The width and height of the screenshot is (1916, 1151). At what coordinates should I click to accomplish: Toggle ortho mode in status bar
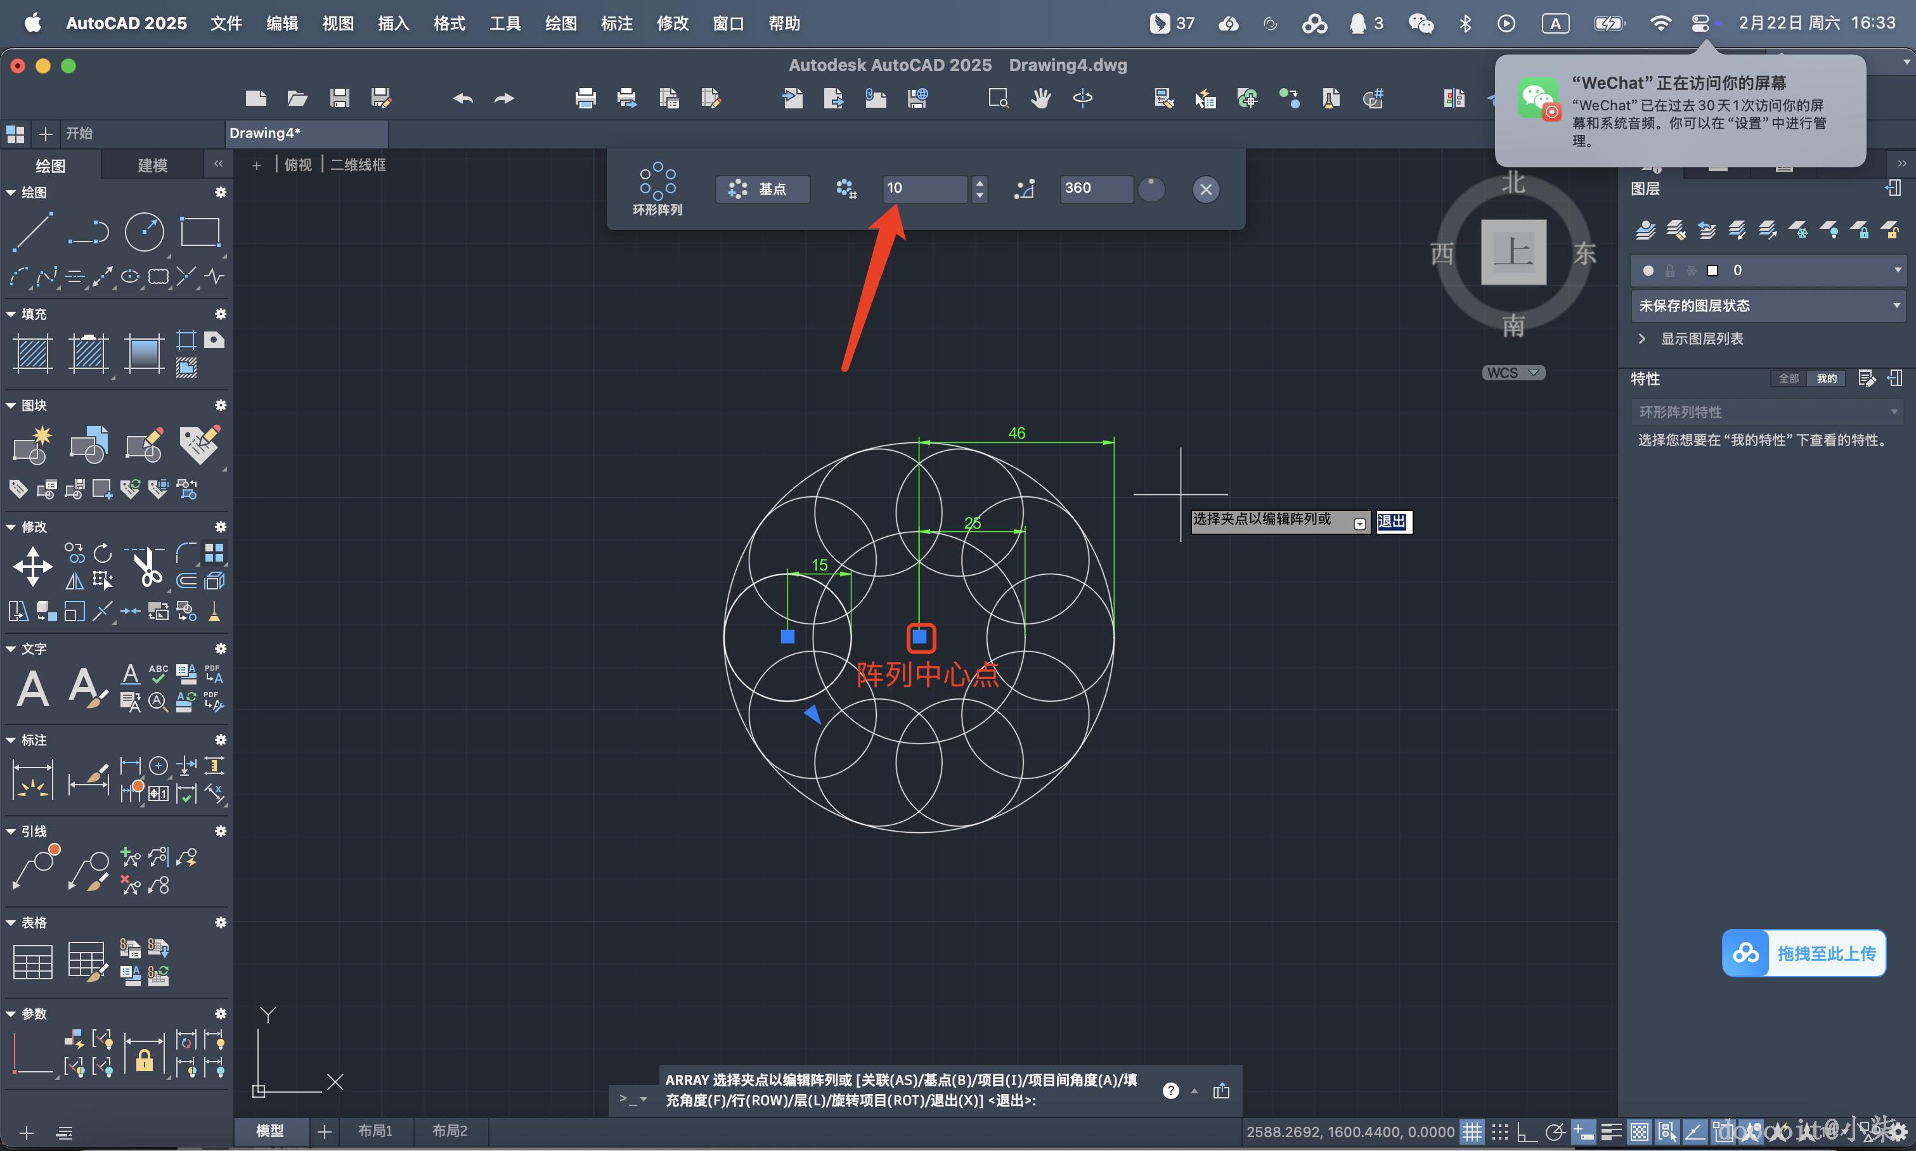tap(1527, 1131)
